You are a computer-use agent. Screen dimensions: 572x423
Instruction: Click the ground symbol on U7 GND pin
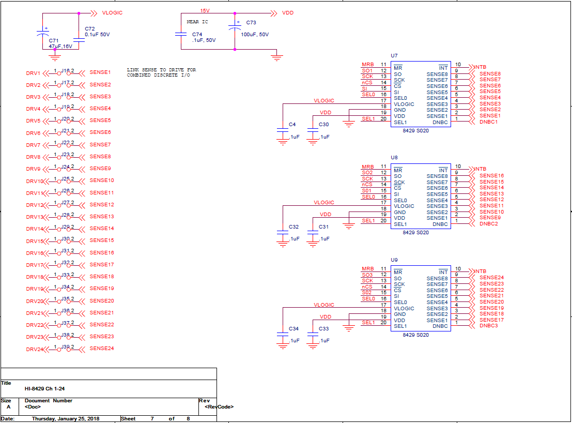click(349, 124)
